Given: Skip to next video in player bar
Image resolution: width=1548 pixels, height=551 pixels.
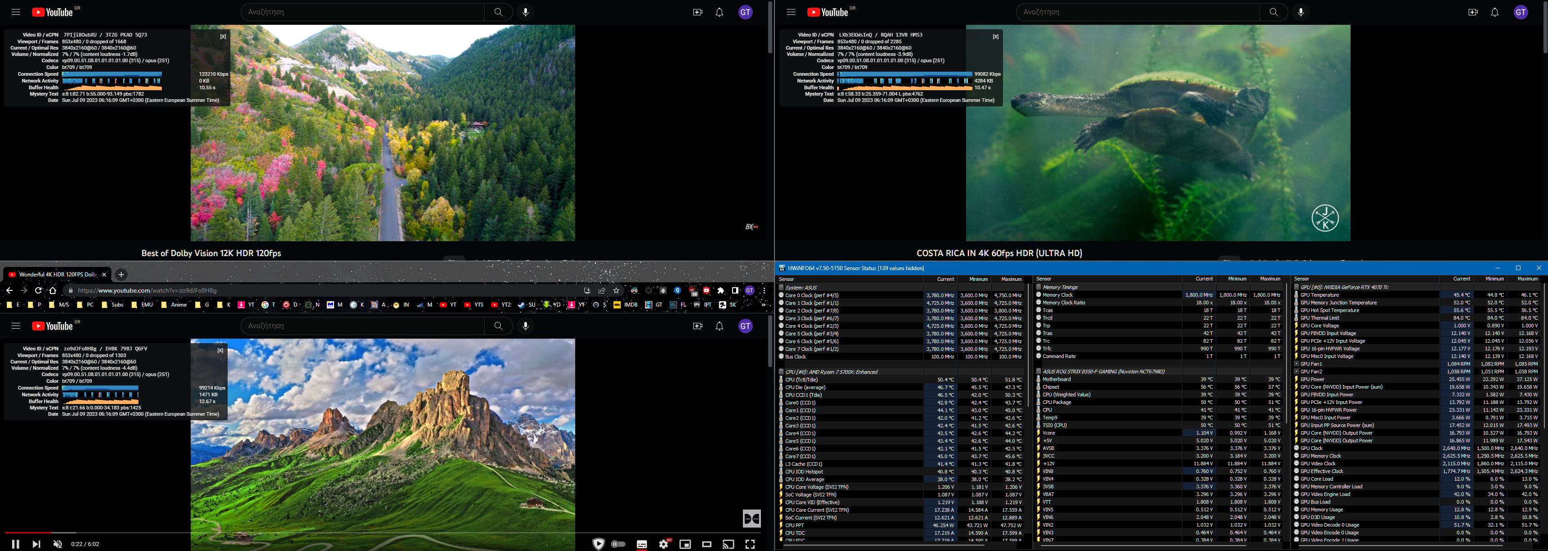Looking at the screenshot, I should pos(37,544).
